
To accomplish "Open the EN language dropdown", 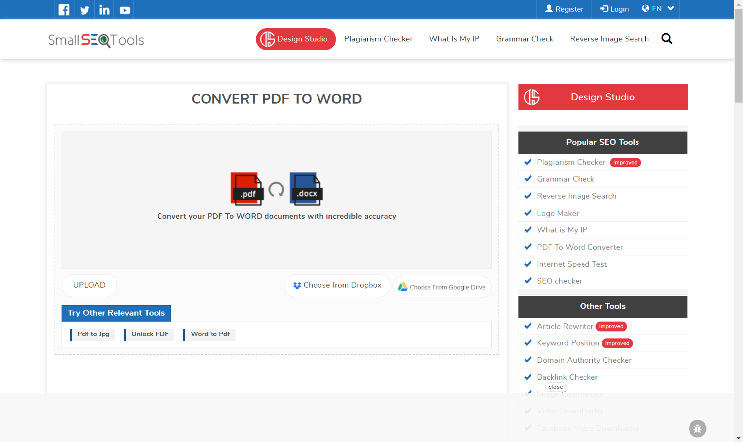I will pos(658,9).
